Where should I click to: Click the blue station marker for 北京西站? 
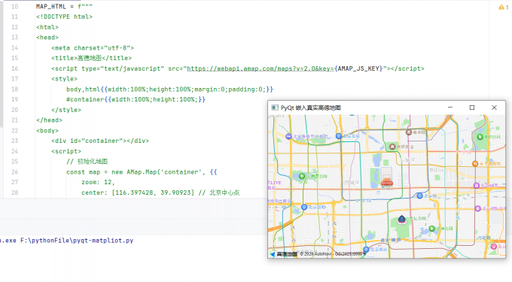[x=304, y=207]
